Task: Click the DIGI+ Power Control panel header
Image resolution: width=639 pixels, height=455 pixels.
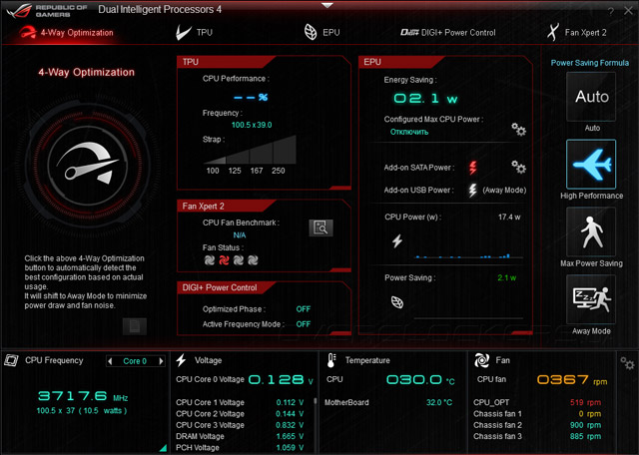Action: [227, 287]
